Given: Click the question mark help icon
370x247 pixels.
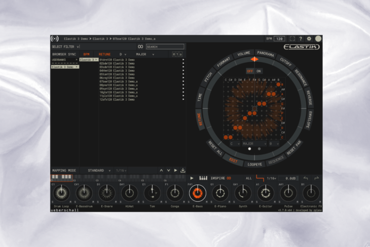Looking at the screenshot, I should [301, 39].
